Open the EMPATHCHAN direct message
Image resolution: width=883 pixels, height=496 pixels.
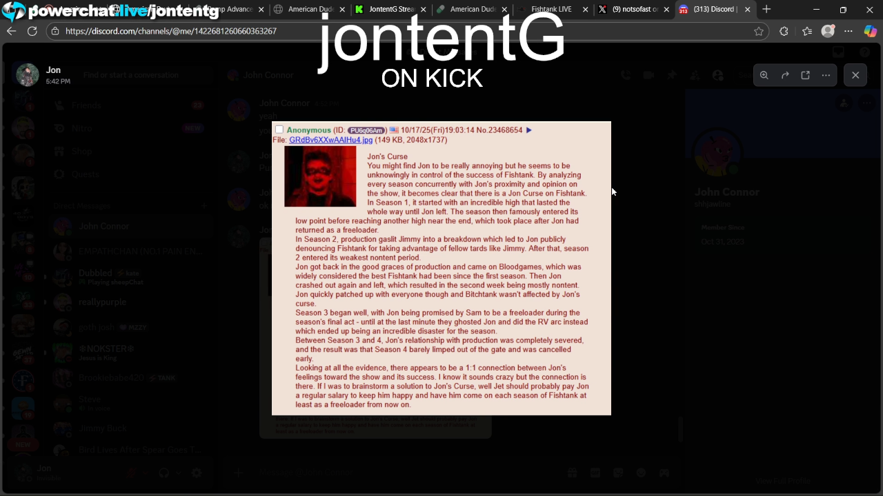click(x=130, y=251)
